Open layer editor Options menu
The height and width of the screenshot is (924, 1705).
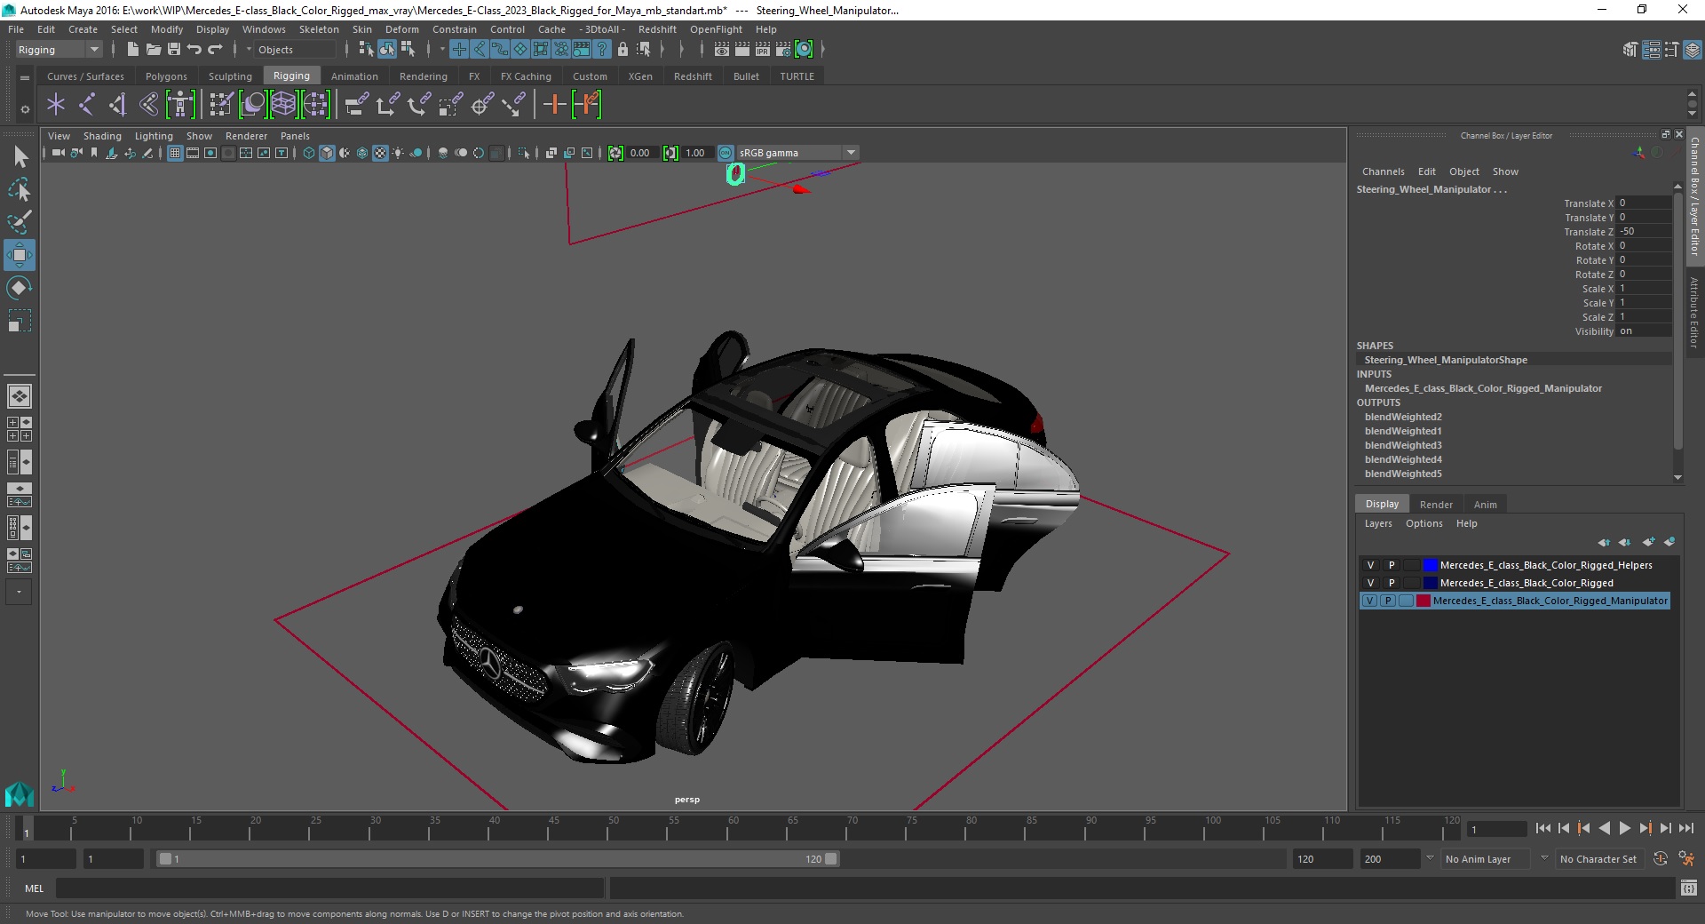[x=1423, y=523]
